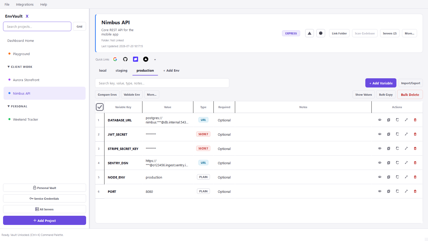This screenshot has width=428, height=241.
Task: Reveal the JWT_SECRET value with eye icon
Action: [x=380, y=134]
